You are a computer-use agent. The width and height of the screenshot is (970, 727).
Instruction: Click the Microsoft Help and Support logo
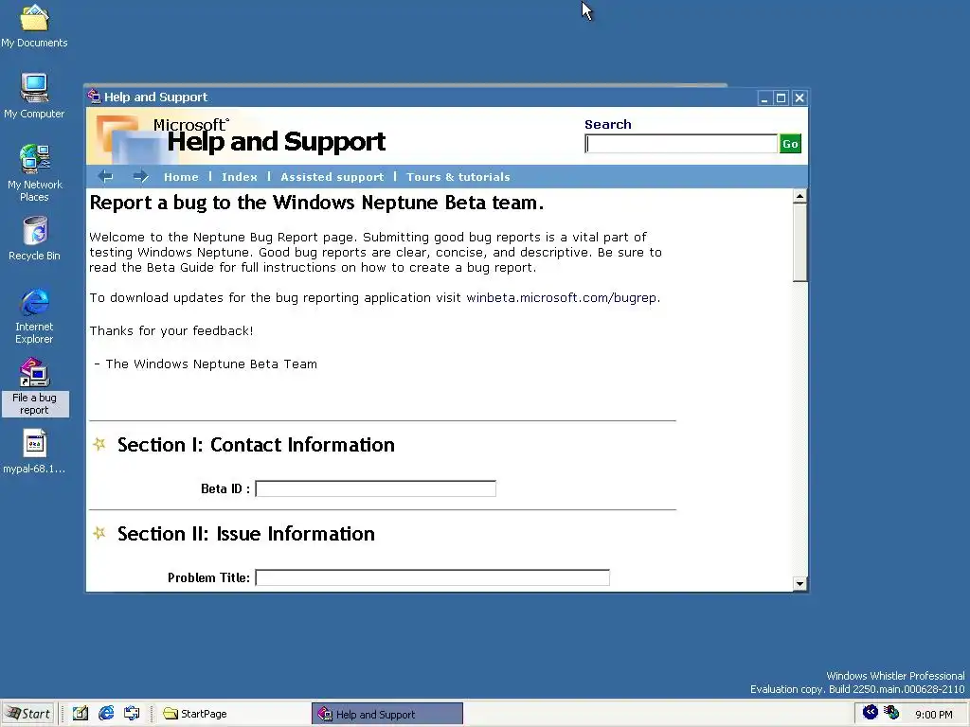[x=242, y=136]
